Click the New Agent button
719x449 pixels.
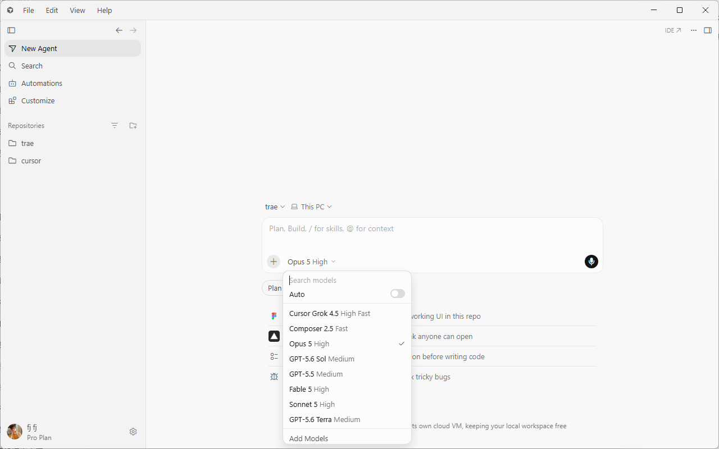(x=72, y=49)
